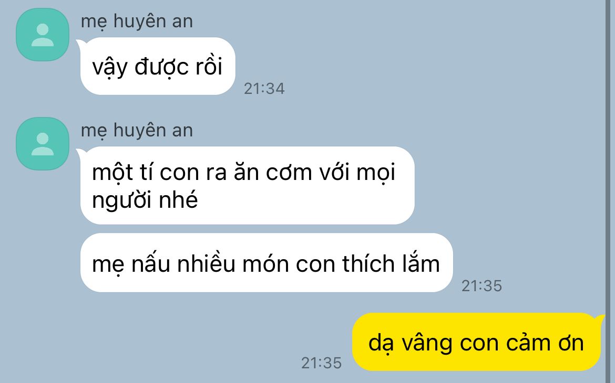Select the "vậy được rồi" message bubble
Image resolution: width=615 pixels, height=383 pixels.
(x=158, y=66)
